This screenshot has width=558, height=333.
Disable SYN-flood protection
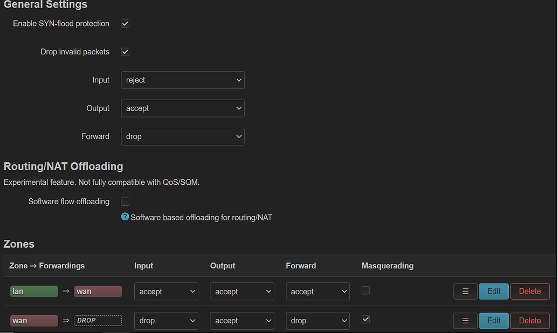click(x=125, y=23)
